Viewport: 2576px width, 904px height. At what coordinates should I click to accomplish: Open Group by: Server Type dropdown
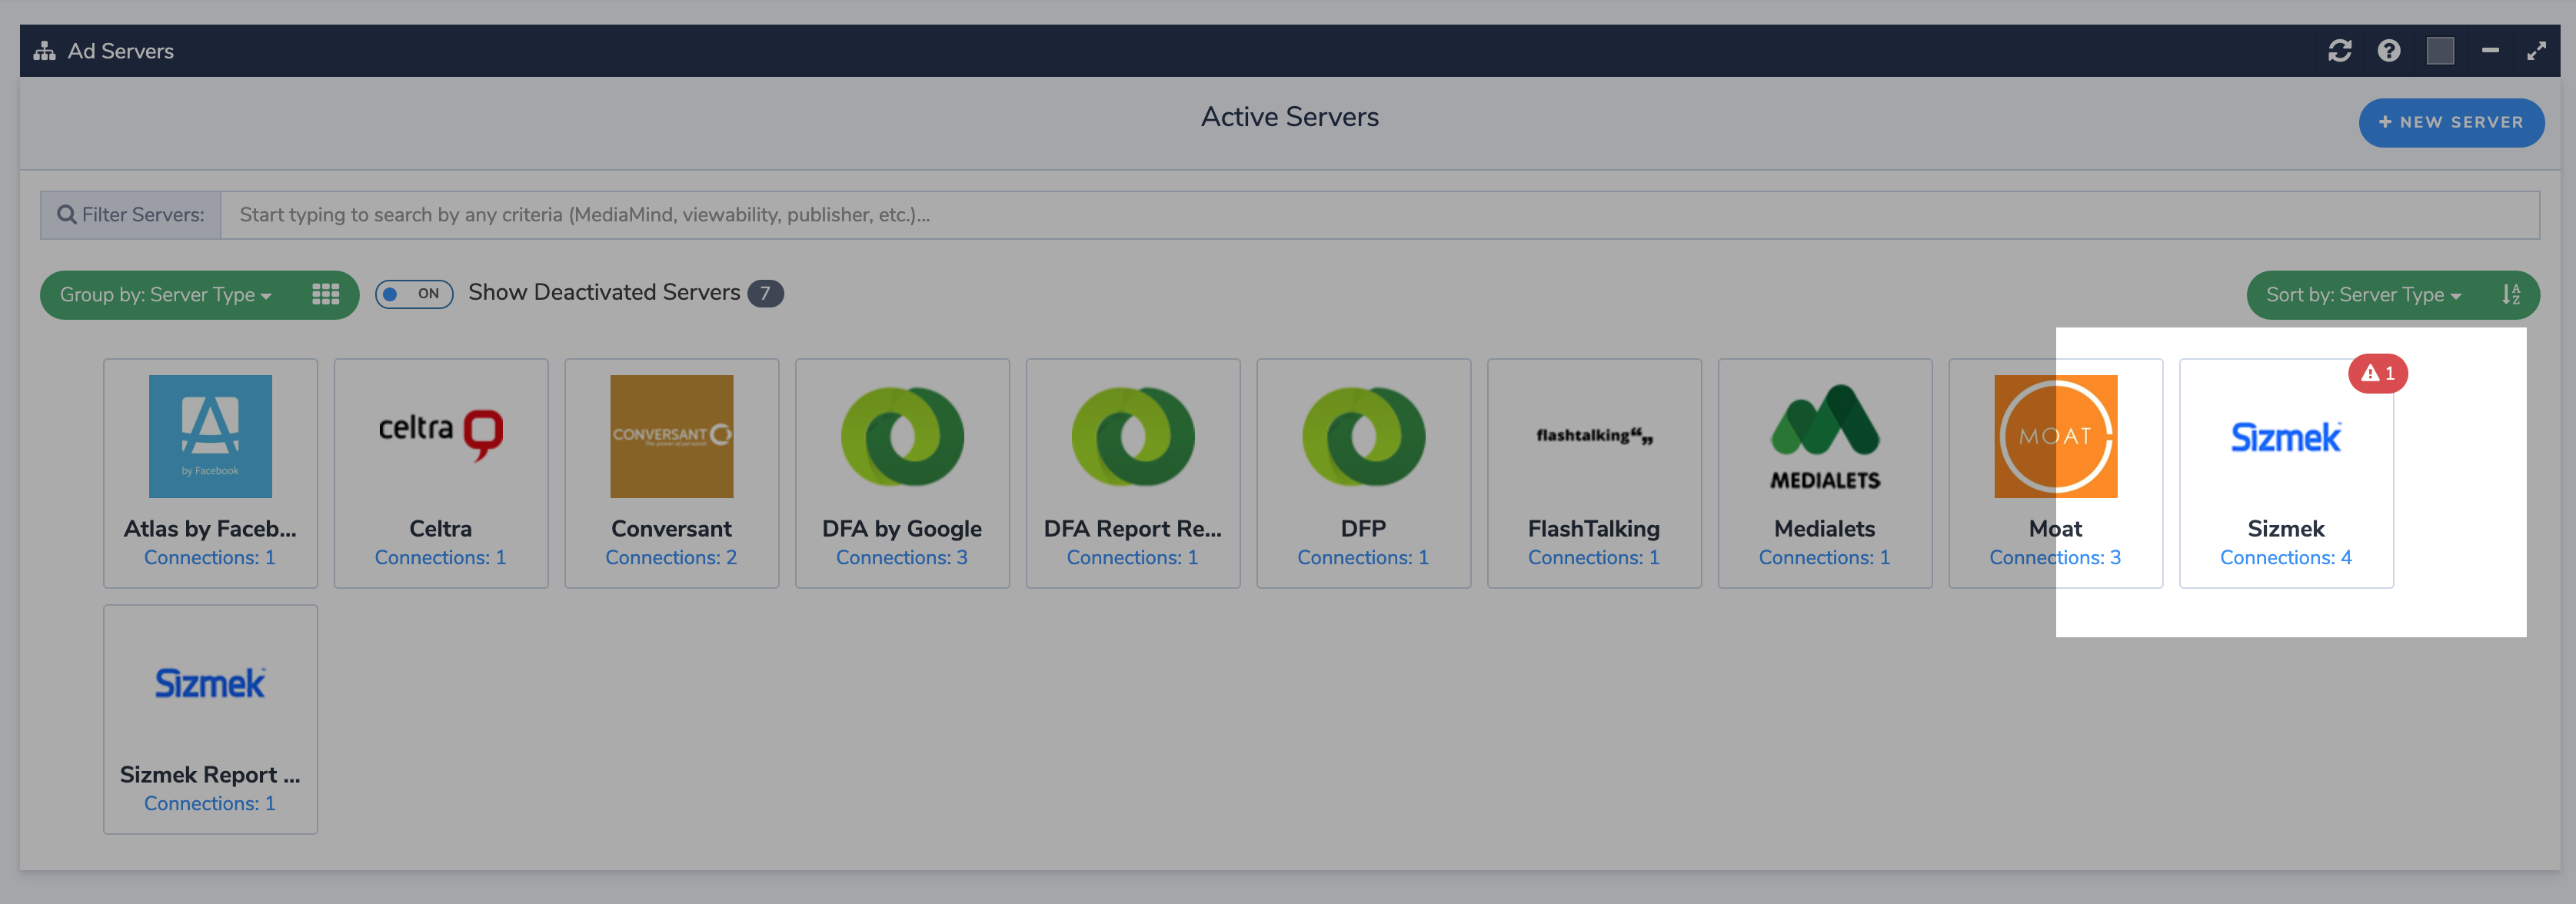166,295
